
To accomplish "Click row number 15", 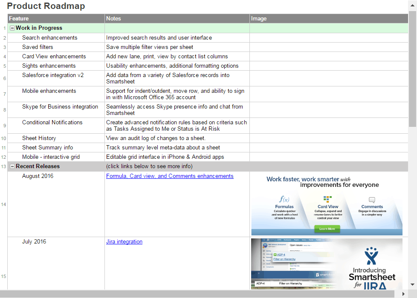I will [x=3, y=276].
